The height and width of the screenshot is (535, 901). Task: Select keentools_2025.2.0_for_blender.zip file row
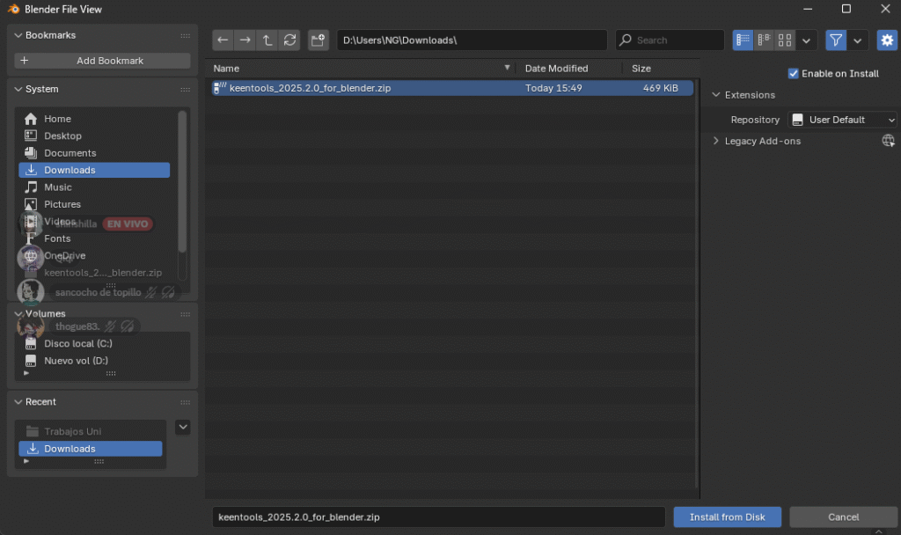(452, 88)
